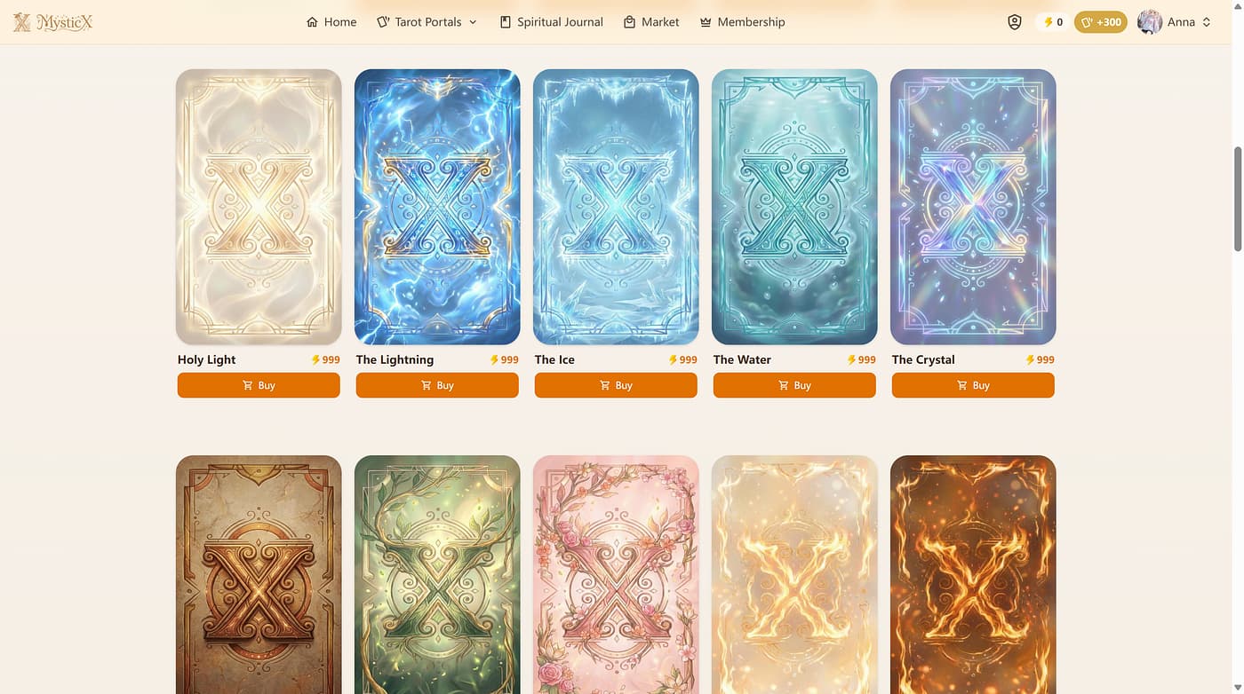Image resolution: width=1244 pixels, height=694 pixels.
Task: Click the MysticX logo
Action: tap(52, 22)
